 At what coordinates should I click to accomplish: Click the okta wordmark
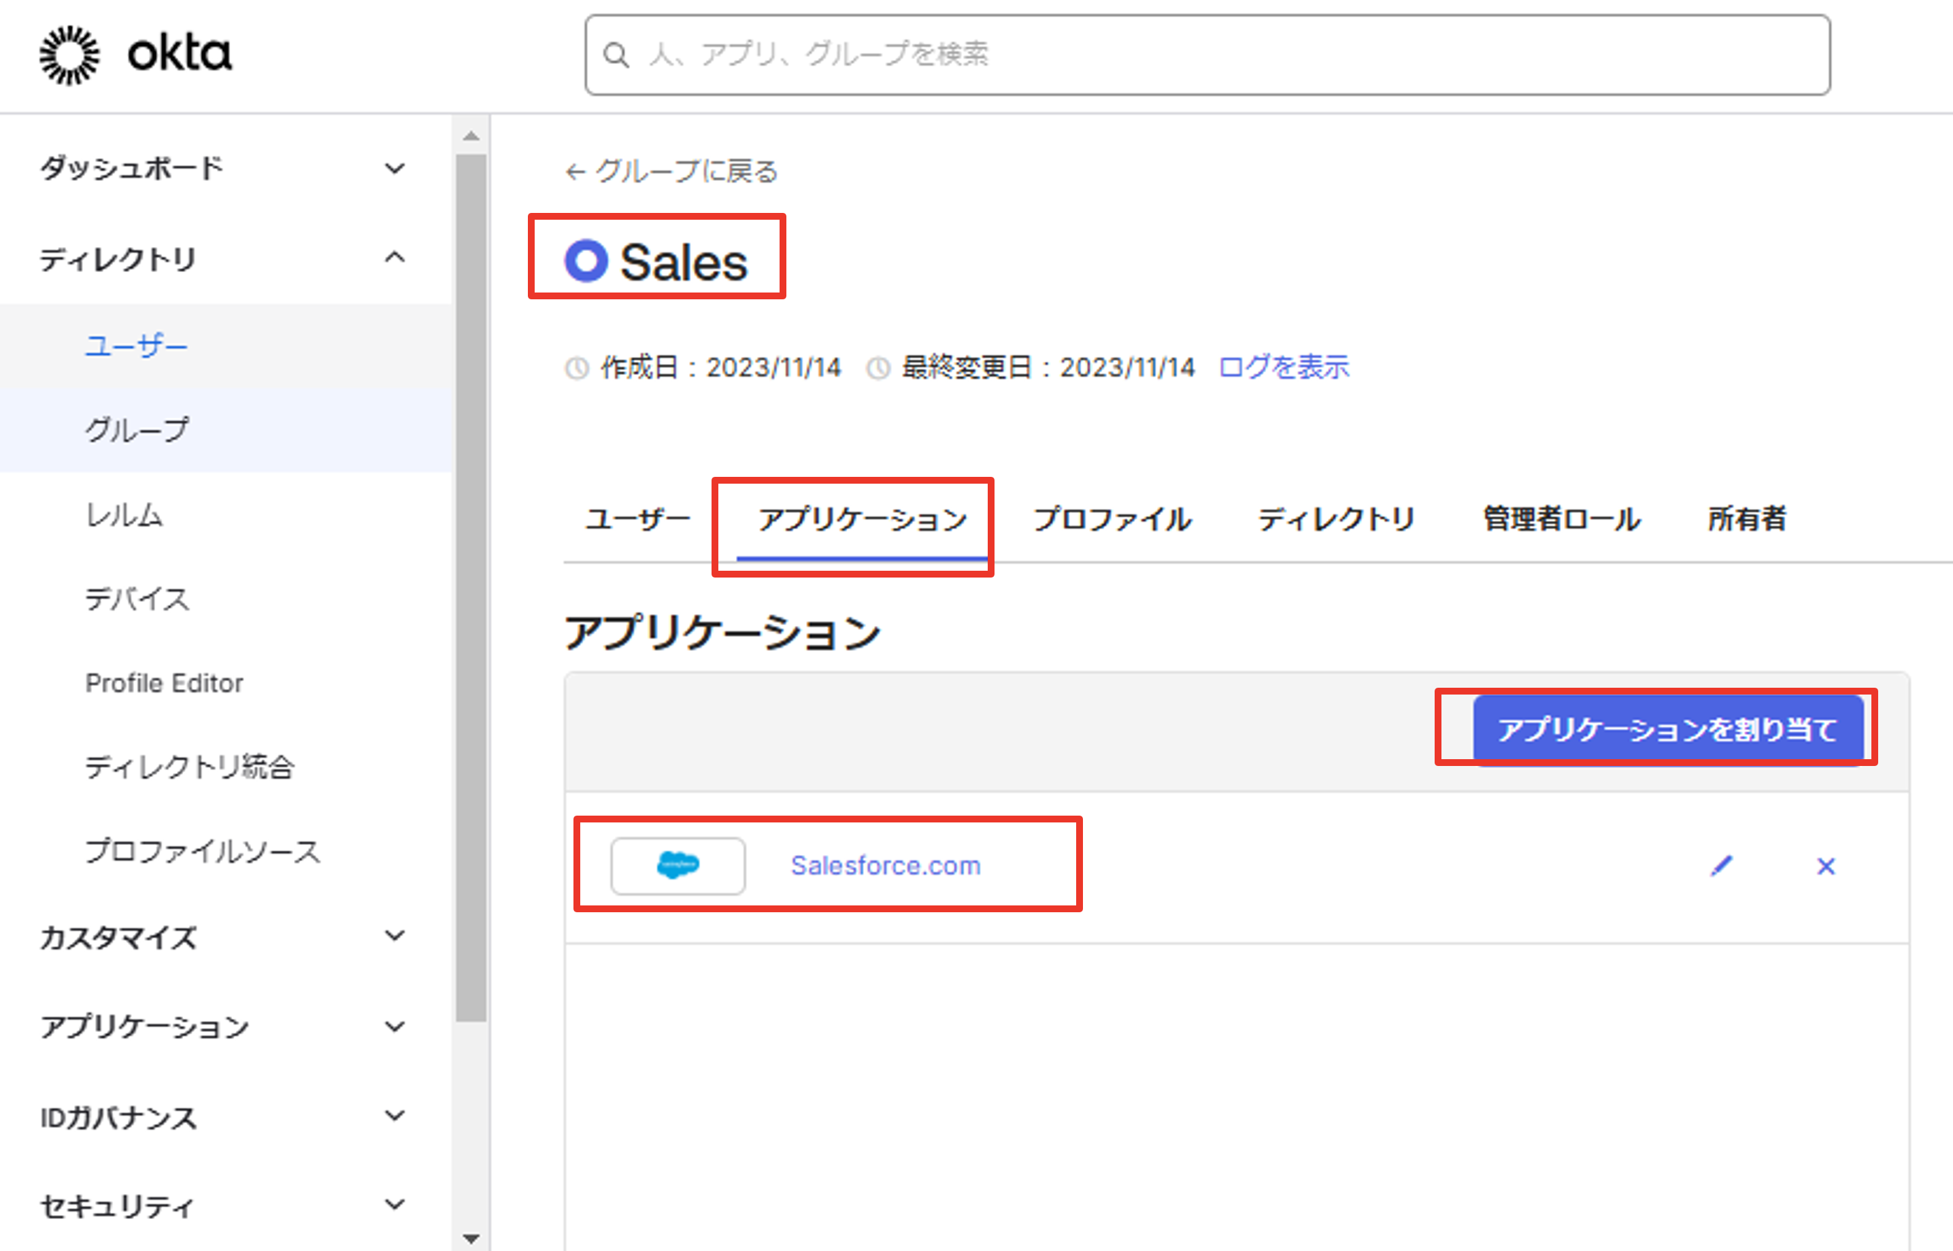[x=180, y=54]
